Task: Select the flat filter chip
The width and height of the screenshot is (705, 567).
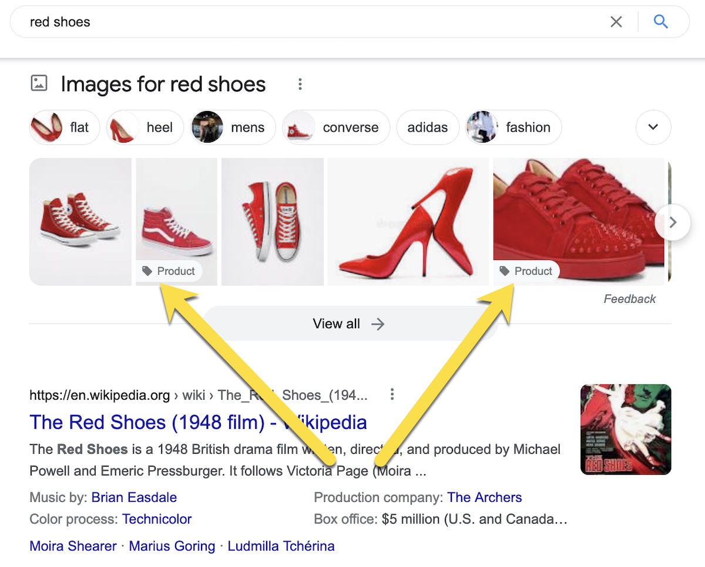Action: [x=65, y=127]
